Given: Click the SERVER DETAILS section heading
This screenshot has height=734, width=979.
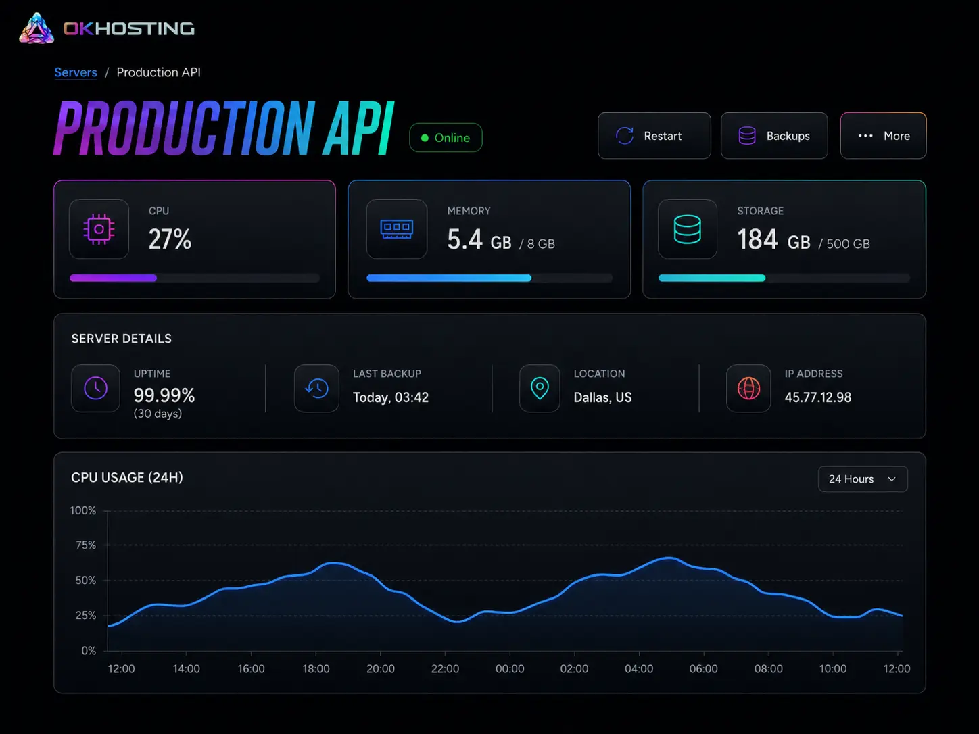Looking at the screenshot, I should click(x=122, y=339).
